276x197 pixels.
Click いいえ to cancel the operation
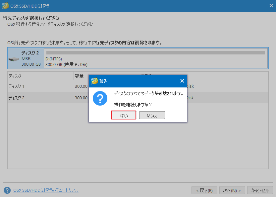pos(152,115)
